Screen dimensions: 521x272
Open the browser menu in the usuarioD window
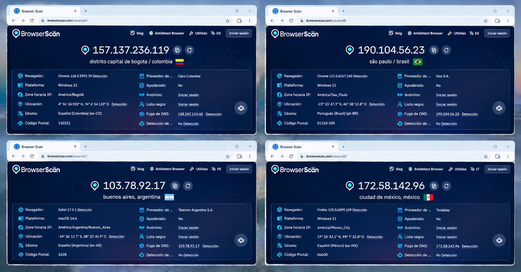point(508,156)
